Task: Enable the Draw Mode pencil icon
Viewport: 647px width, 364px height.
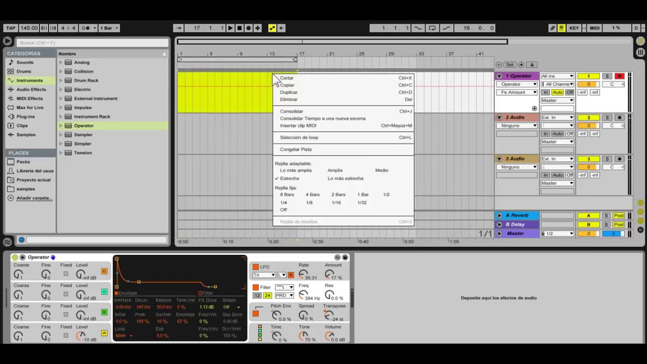Action: [552, 28]
